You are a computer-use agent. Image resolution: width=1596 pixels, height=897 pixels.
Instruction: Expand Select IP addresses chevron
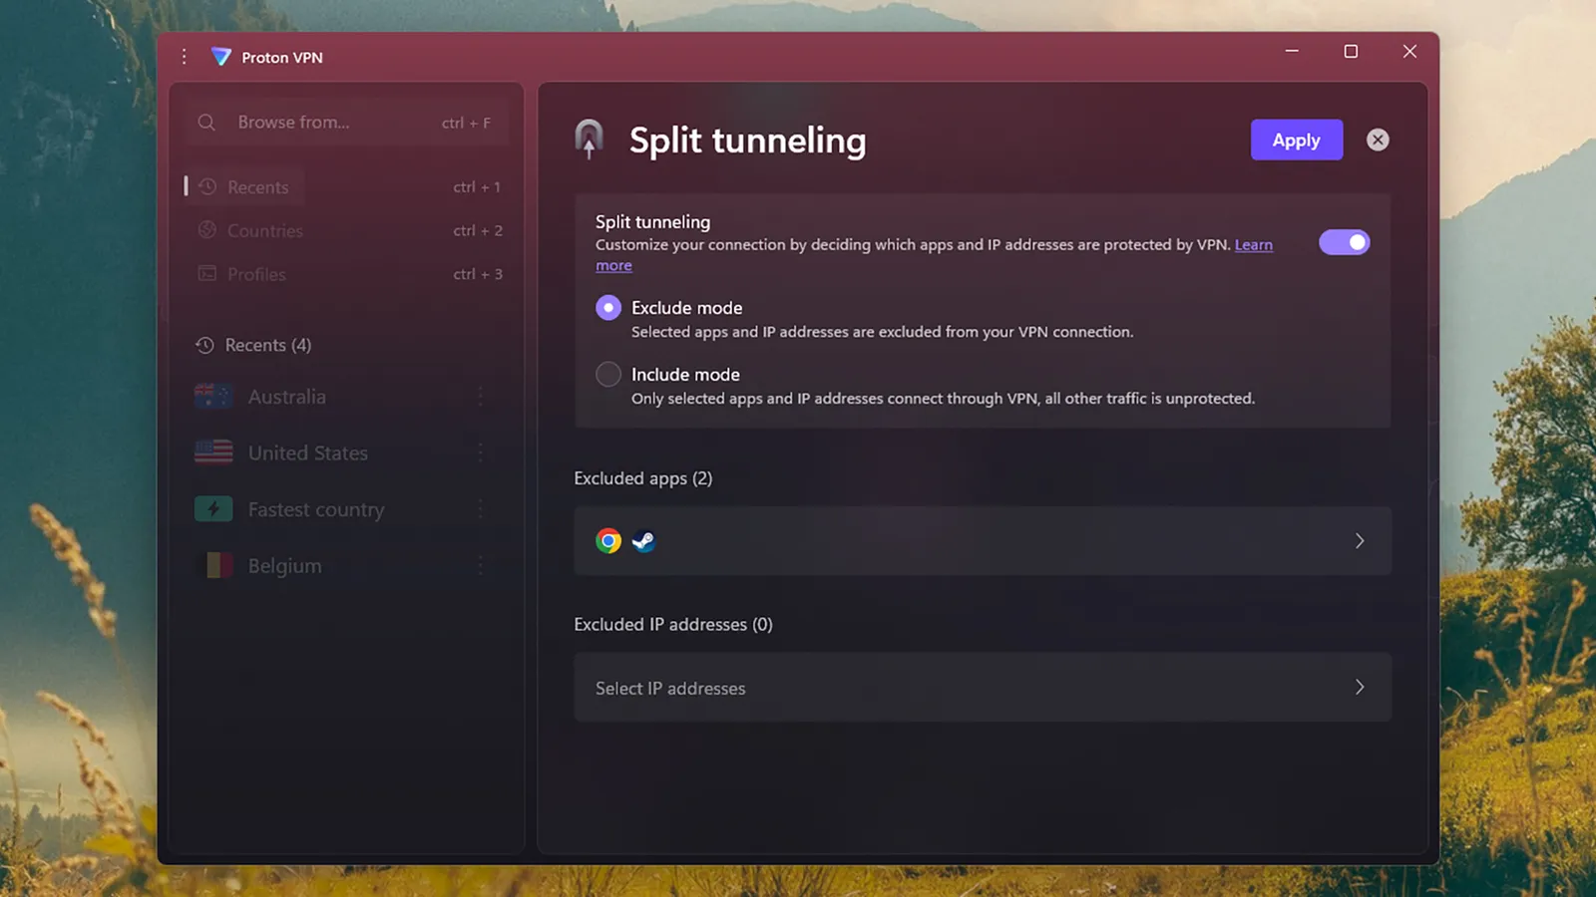(x=1360, y=687)
